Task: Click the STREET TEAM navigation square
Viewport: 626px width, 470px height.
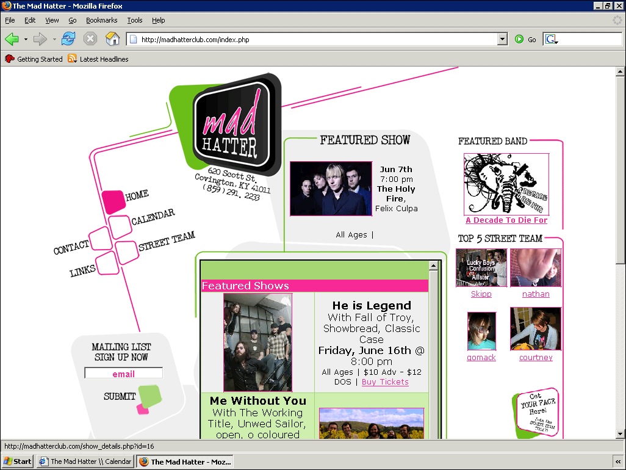Action: [x=127, y=252]
